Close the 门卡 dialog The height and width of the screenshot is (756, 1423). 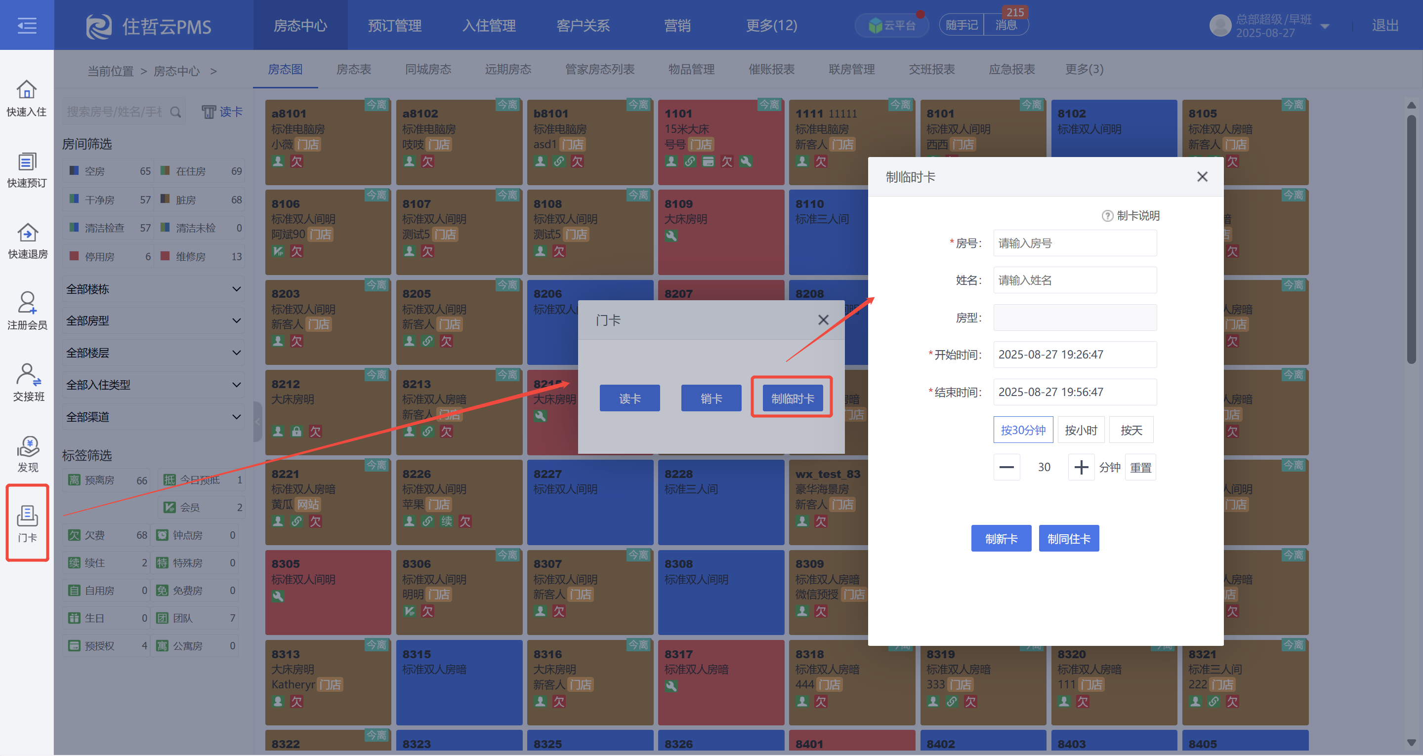(823, 320)
